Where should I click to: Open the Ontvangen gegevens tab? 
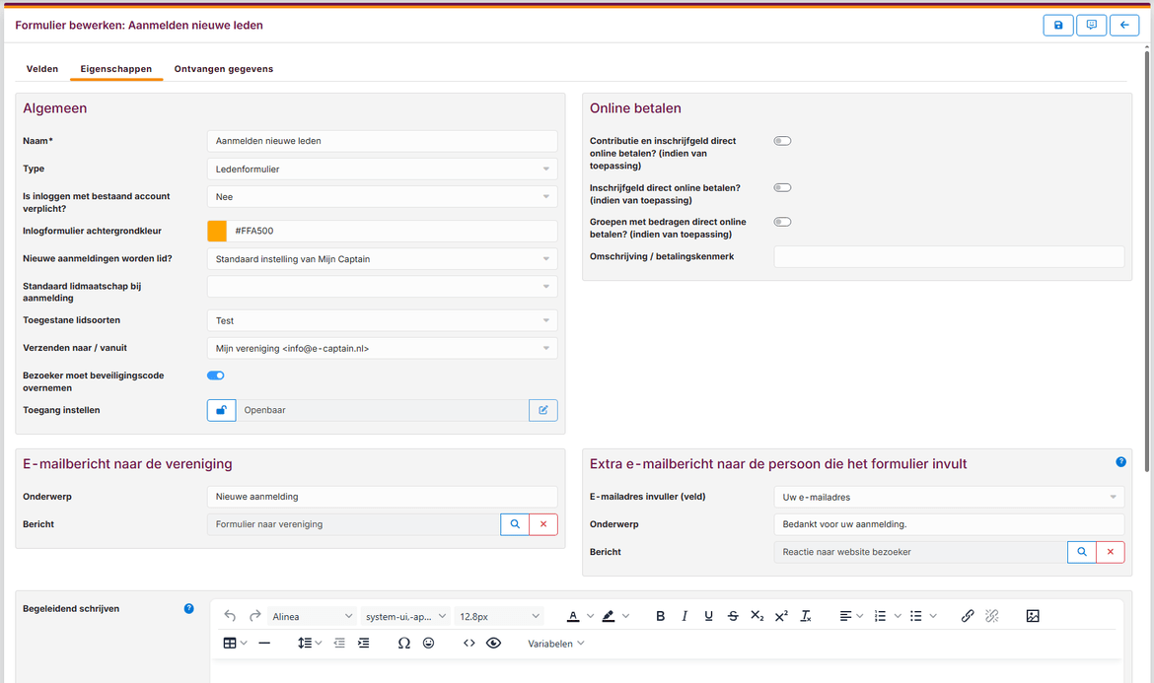click(x=223, y=69)
